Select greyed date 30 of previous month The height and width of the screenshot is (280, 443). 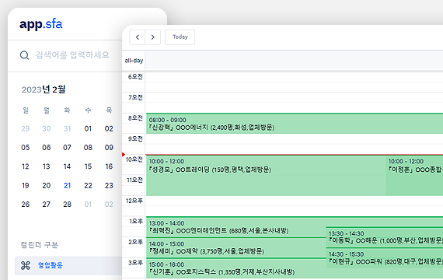[x=47, y=128]
